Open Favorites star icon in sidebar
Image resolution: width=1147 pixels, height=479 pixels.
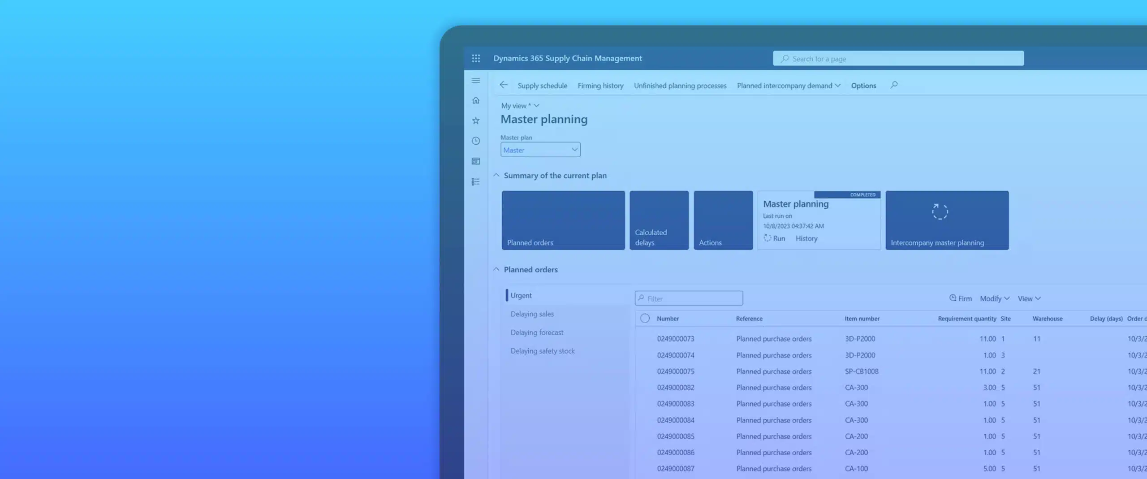pos(476,121)
